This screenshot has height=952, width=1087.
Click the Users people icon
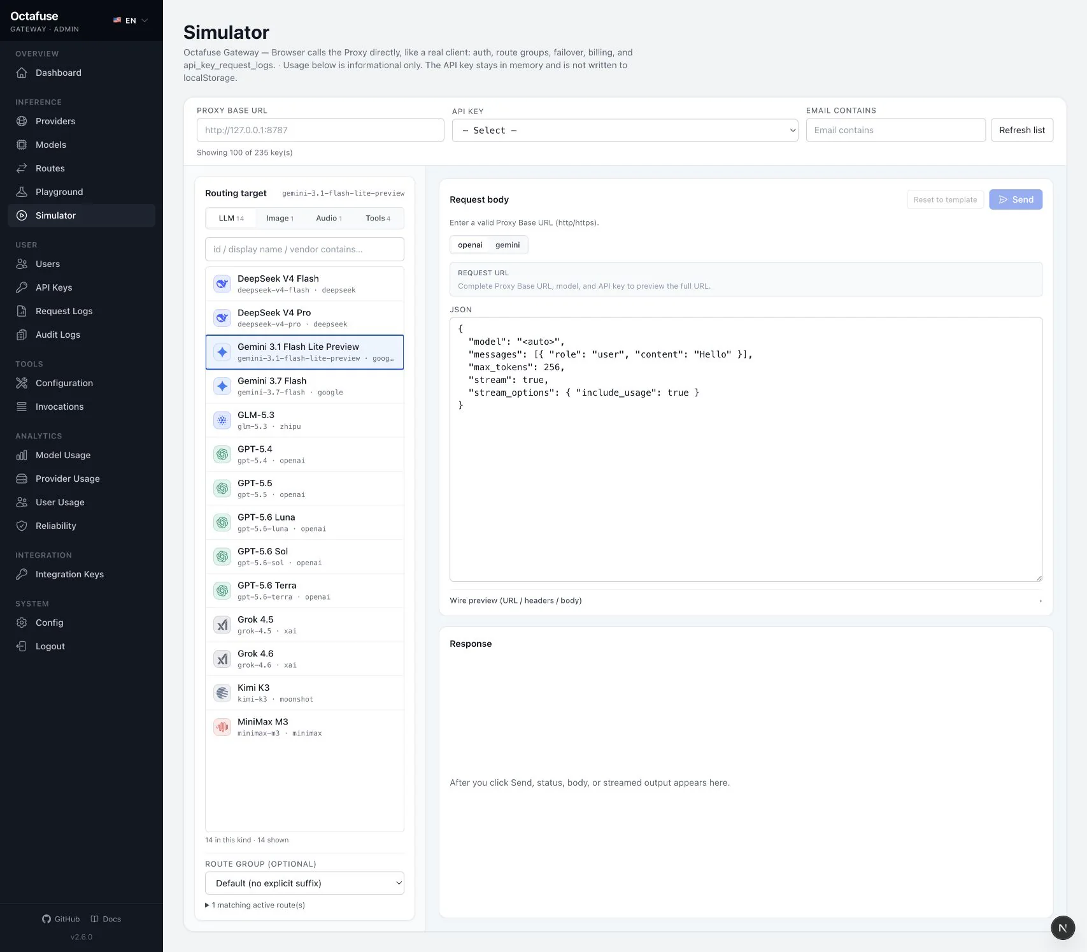22,264
